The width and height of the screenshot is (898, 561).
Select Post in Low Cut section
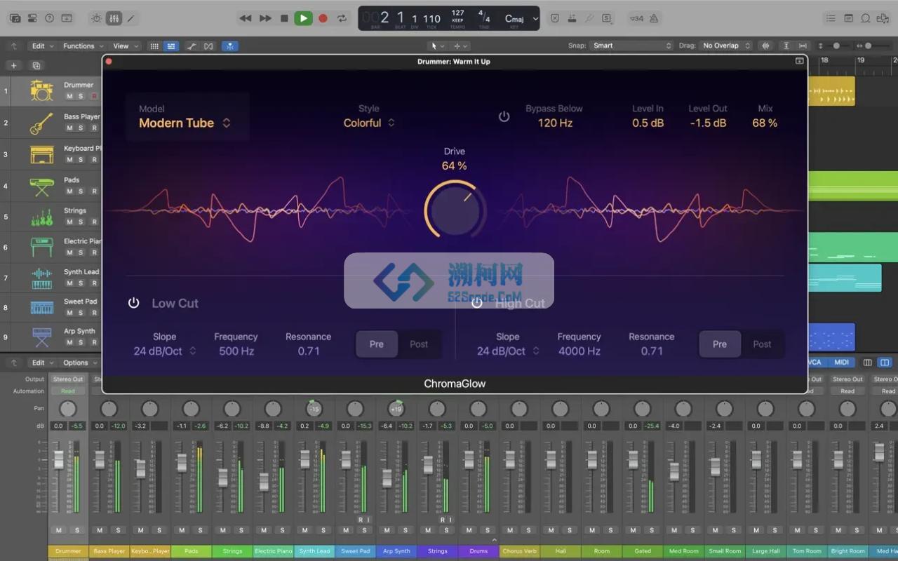pos(419,344)
